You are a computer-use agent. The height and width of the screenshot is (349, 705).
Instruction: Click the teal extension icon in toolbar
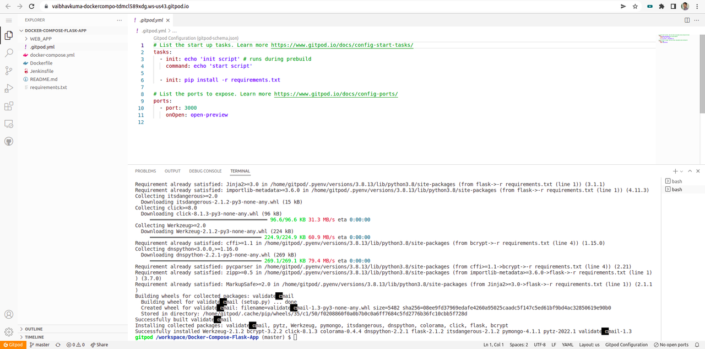pos(650,6)
